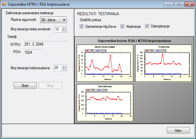Toggle the Kriptiranje checkbox
This screenshot has width=196, height=139.
coord(122,27)
